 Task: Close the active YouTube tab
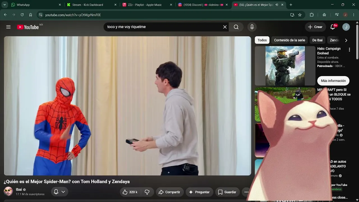(282, 5)
